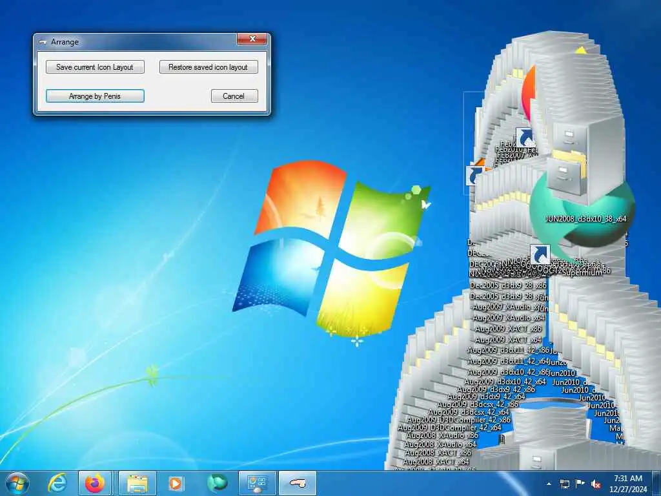Select Aug2008_XAudio_x64 desktop file
The width and height of the screenshot is (661, 496).
point(440,444)
